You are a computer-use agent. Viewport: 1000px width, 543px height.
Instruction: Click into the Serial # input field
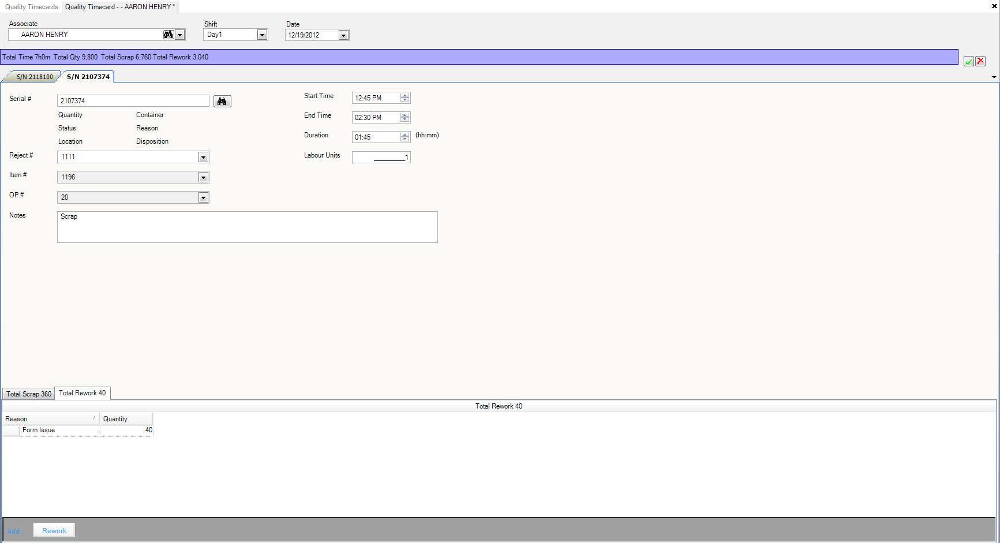coord(133,101)
